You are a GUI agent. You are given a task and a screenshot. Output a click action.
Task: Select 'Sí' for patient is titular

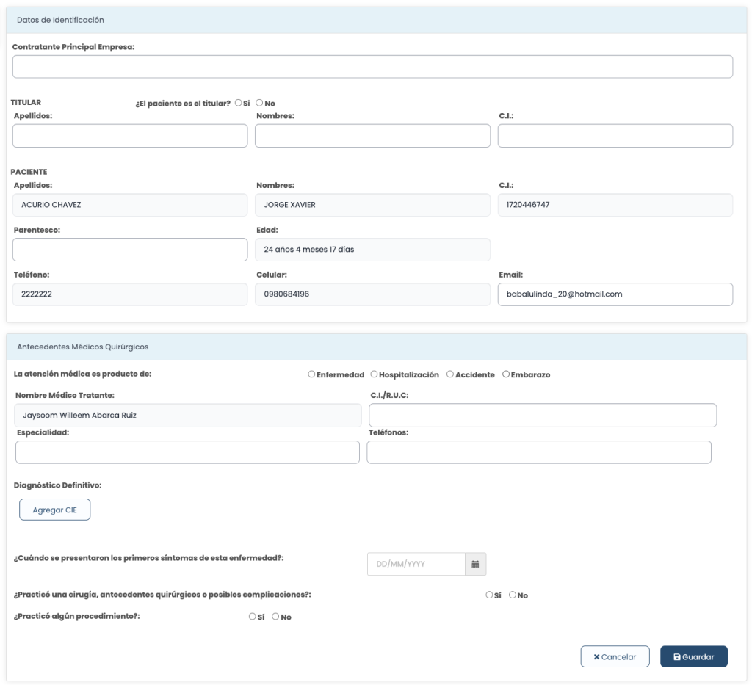239,103
